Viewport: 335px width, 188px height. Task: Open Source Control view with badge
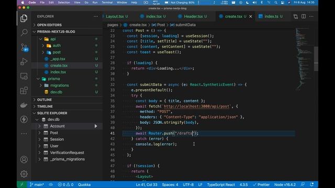24,48
